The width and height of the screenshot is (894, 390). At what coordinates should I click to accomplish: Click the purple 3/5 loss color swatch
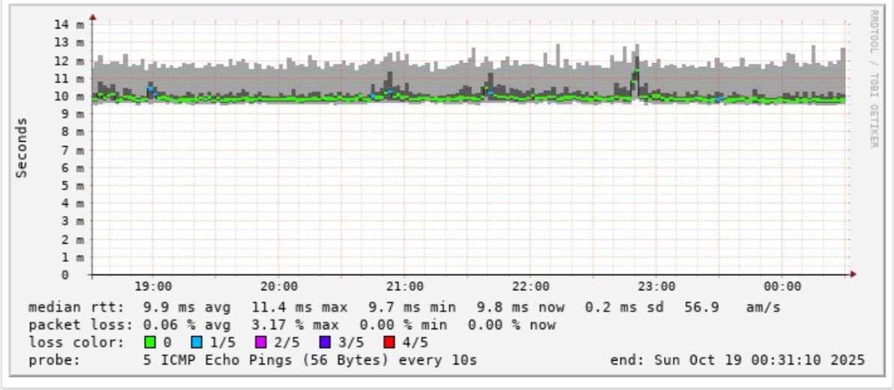(x=325, y=343)
